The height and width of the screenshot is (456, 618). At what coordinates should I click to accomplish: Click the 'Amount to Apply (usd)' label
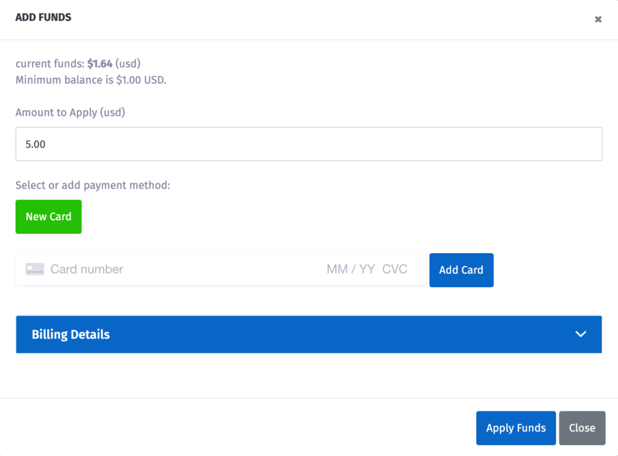pyautogui.click(x=70, y=112)
